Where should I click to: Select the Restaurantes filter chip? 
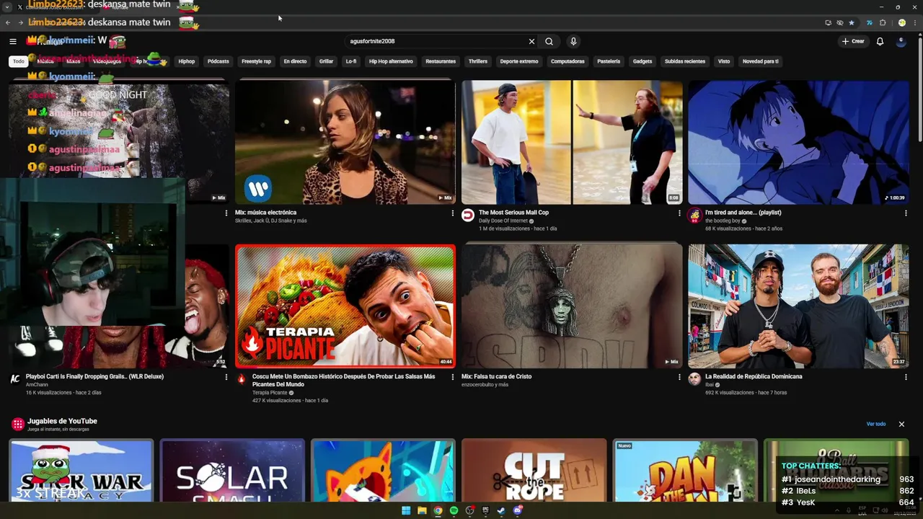[x=441, y=61]
